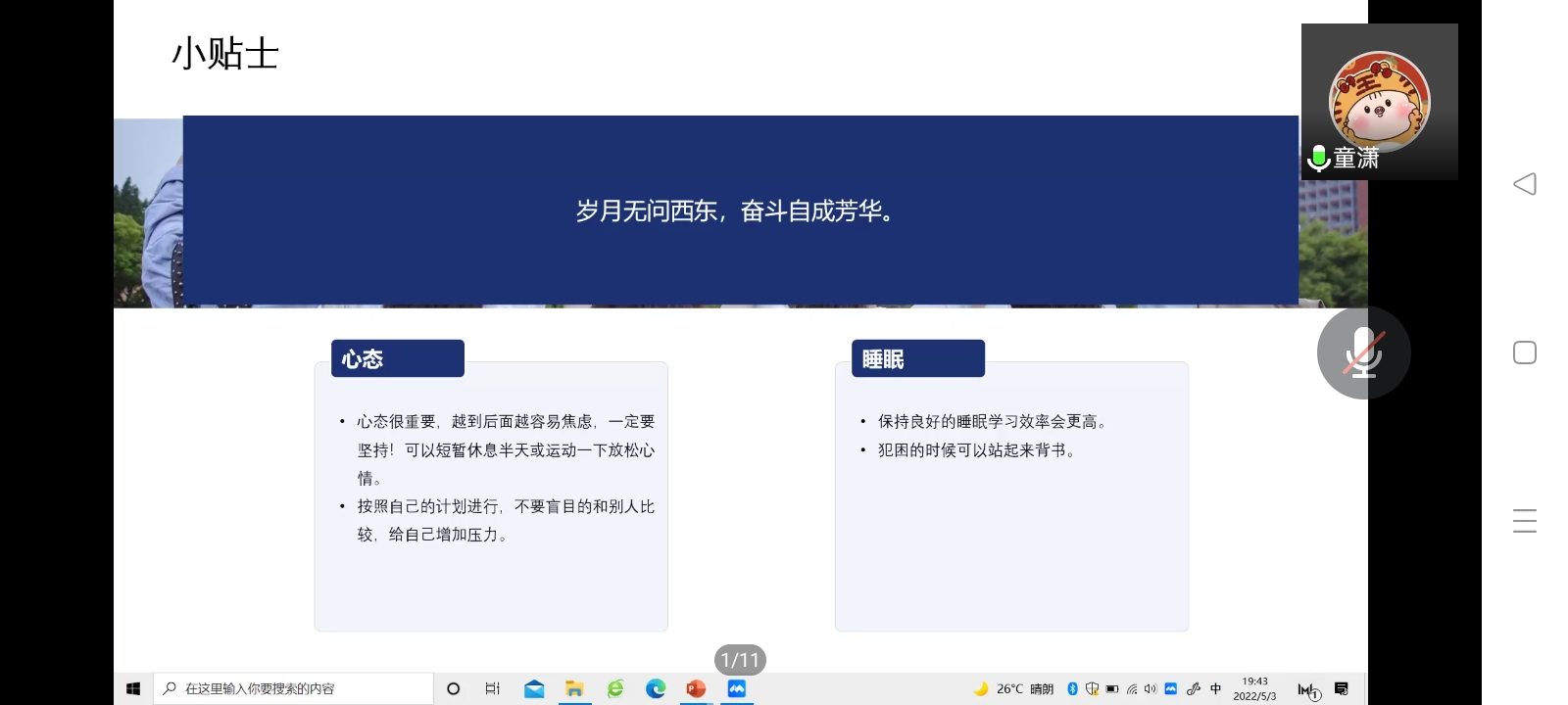The width and height of the screenshot is (1568, 705).
Task: Open the Windows Start menu
Action: pos(133,689)
